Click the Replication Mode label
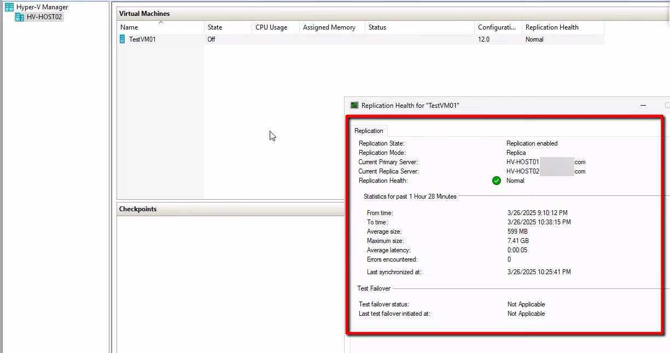The width and height of the screenshot is (670, 353). pyautogui.click(x=382, y=153)
